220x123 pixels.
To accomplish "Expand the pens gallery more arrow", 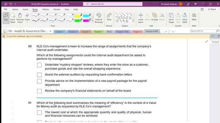I will [x=92, y=21].
